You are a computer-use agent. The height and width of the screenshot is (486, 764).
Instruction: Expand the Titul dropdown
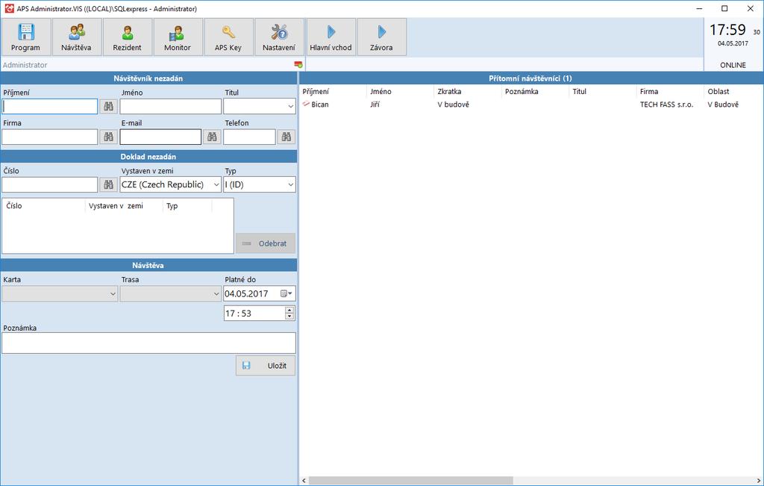(x=290, y=106)
